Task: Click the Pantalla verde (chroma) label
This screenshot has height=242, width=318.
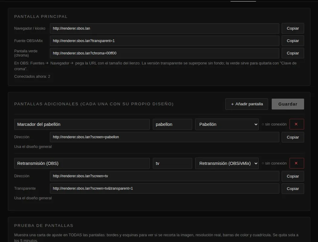Action: point(26,53)
